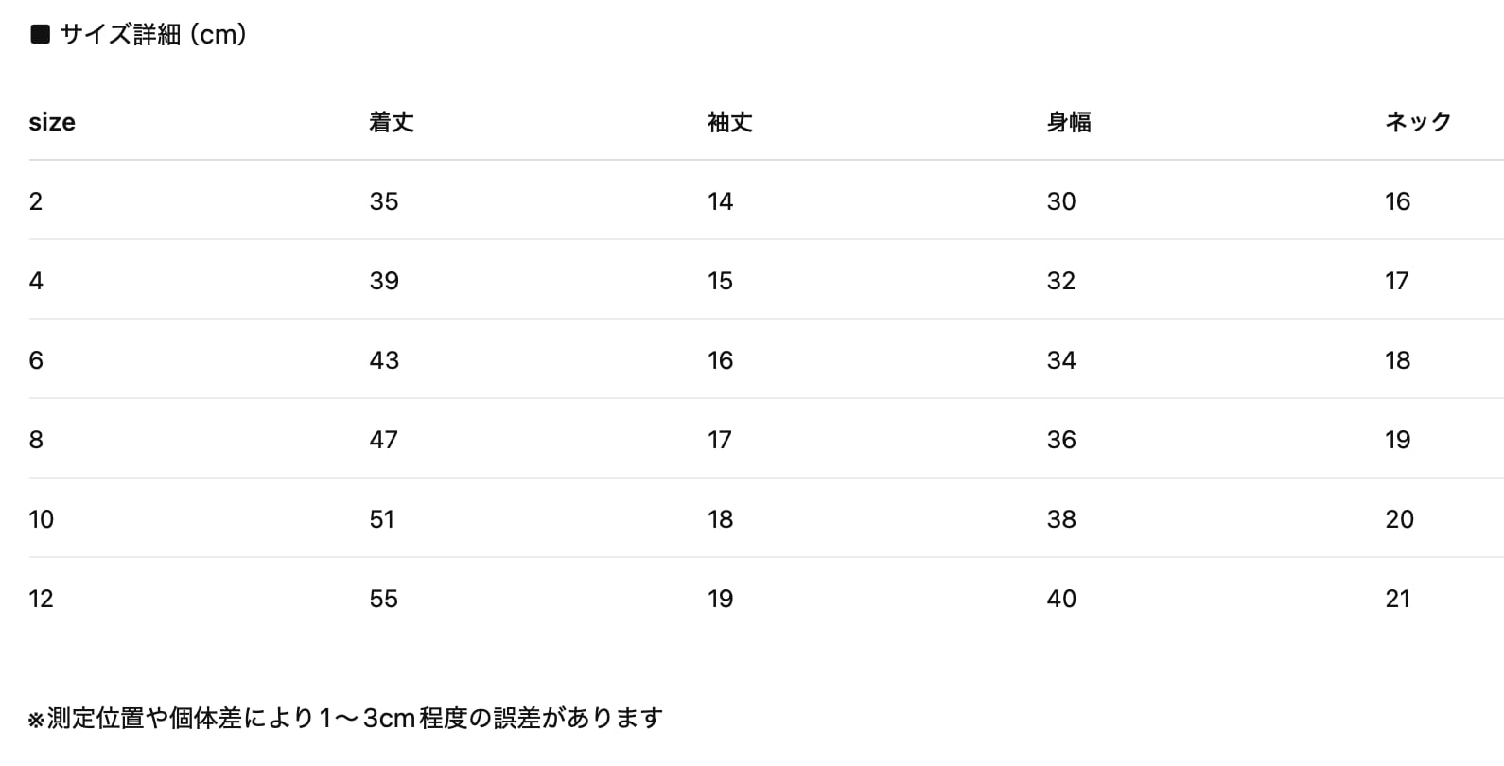Select 着丈 value 47 in size 8 row
Screen dimensions: 1504x766
(384, 440)
